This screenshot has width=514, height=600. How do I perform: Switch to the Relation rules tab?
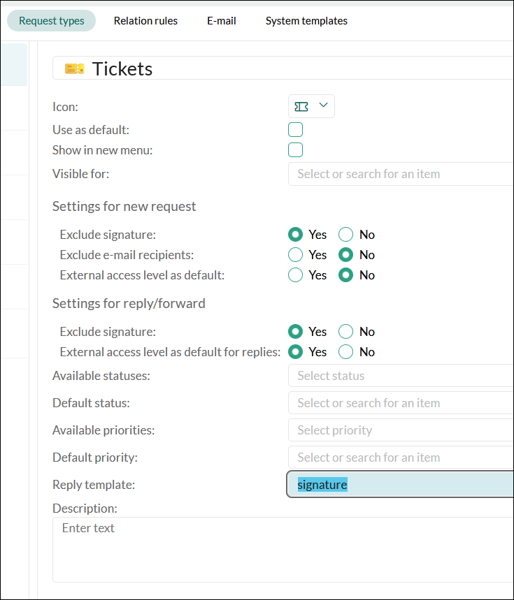145,21
